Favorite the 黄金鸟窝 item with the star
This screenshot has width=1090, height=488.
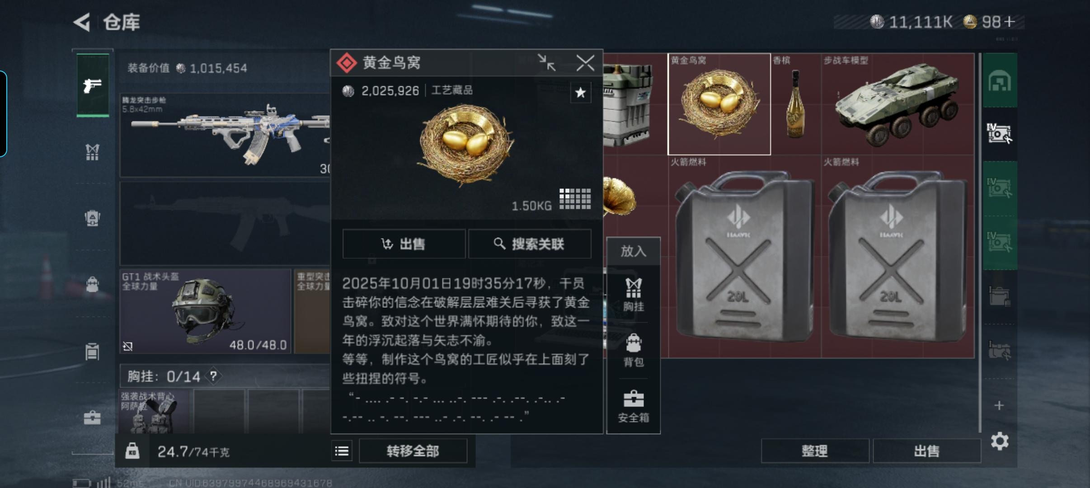pos(580,93)
